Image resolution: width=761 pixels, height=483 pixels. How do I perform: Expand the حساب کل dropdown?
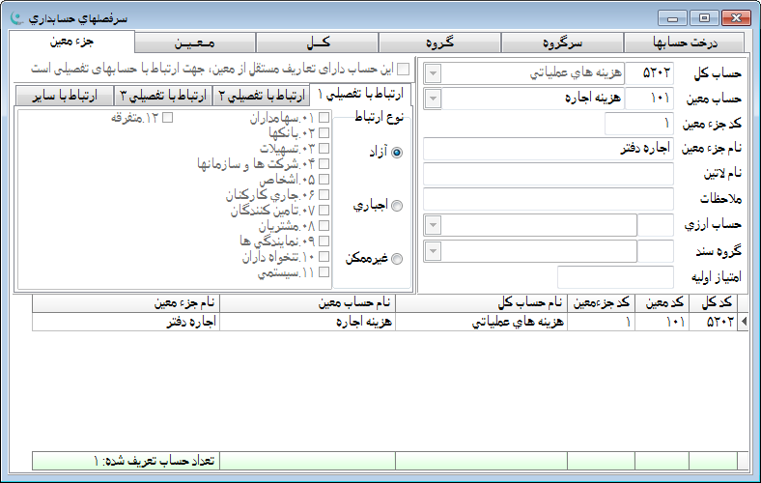click(x=433, y=73)
